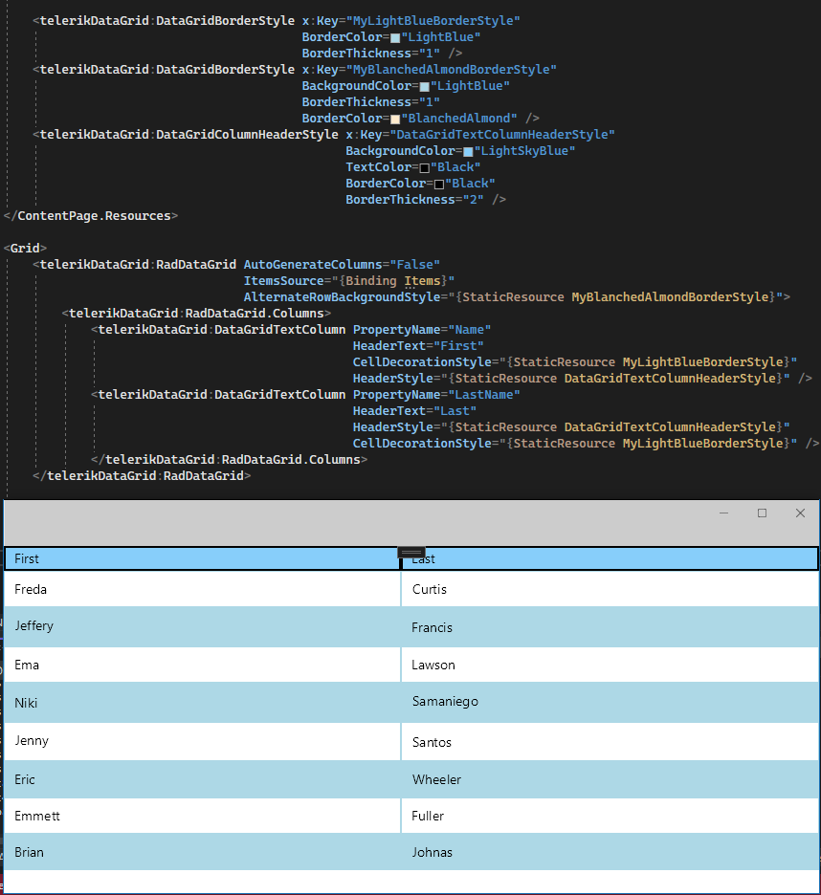This screenshot has width=821, height=895.
Task: Click PropertyName="LastName" in the code
Action: tap(436, 395)
